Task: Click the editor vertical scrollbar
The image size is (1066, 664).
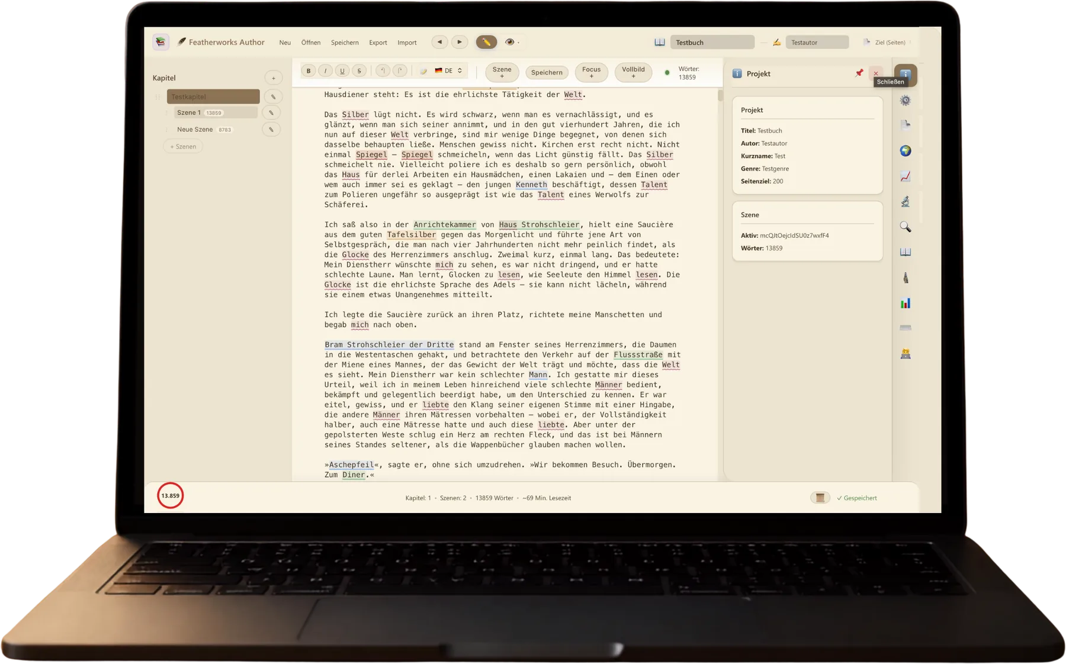Action: click(721, 95)
